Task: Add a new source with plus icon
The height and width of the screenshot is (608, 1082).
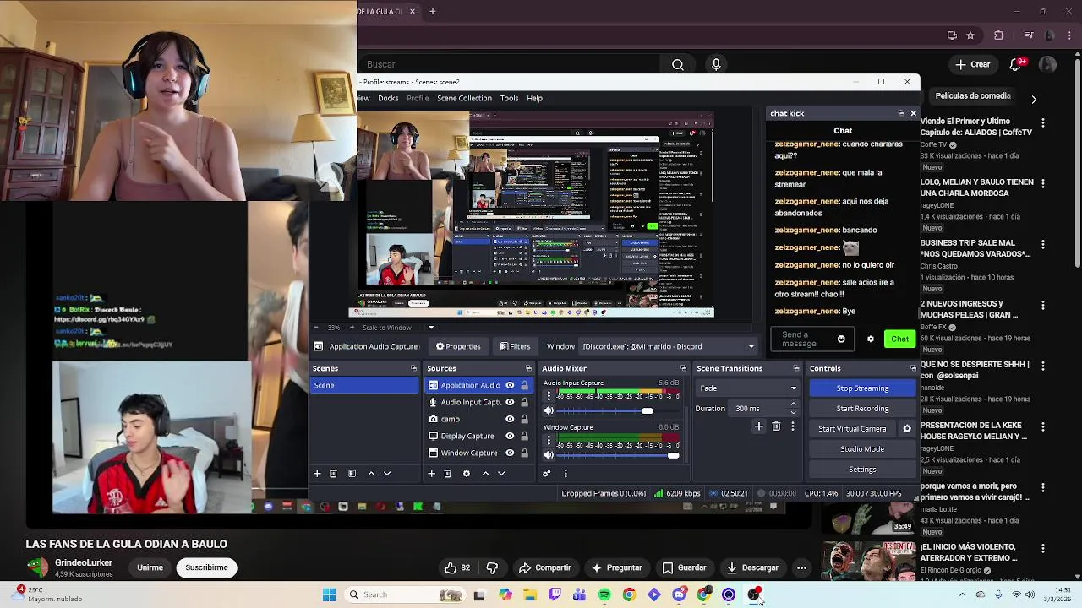Action: point(431,474)
